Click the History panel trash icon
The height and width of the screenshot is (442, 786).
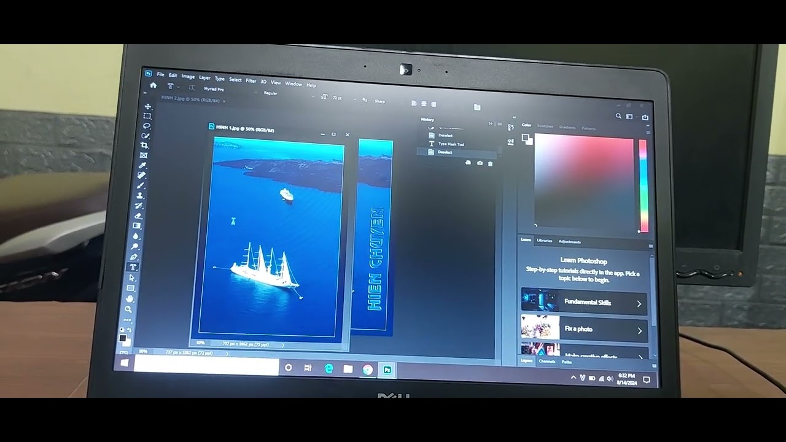pyautogui.click(x=490, y=163)
